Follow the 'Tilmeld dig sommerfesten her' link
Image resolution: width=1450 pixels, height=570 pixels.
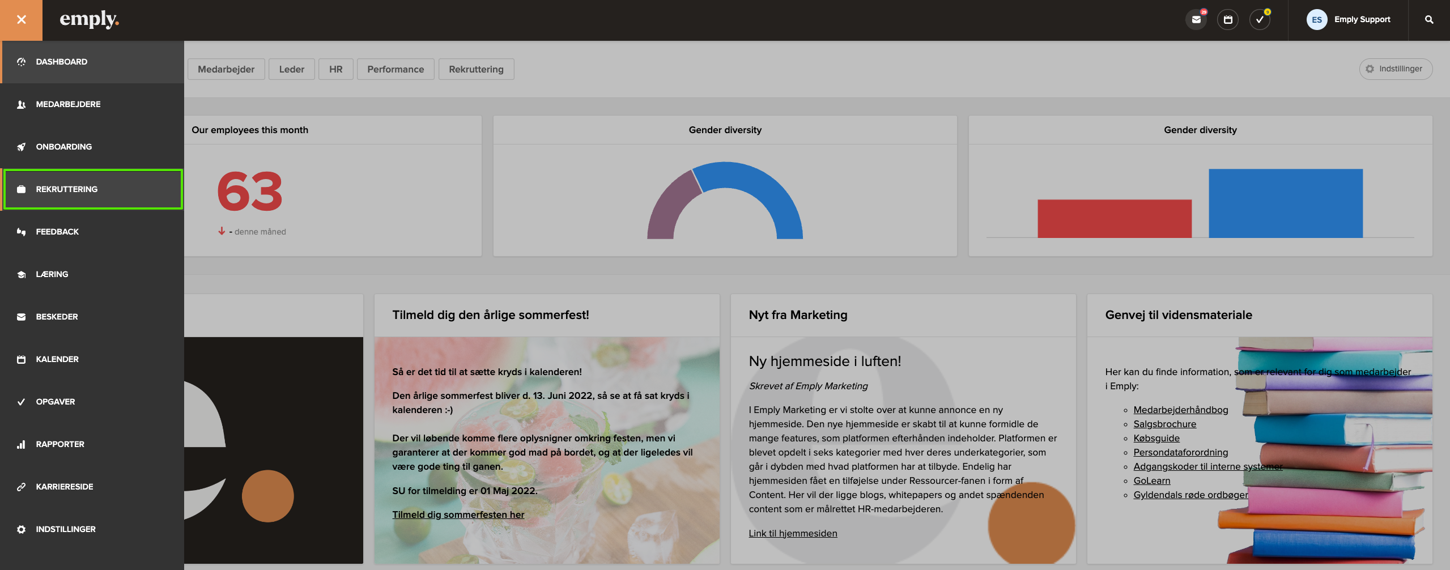pyautogui.click(x=458, y=514)
